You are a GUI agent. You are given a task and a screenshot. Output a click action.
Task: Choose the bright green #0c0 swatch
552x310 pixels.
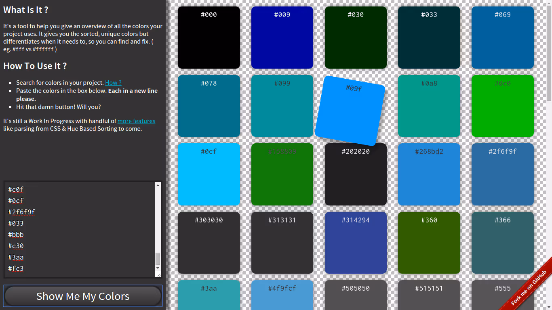click(502, 106)
